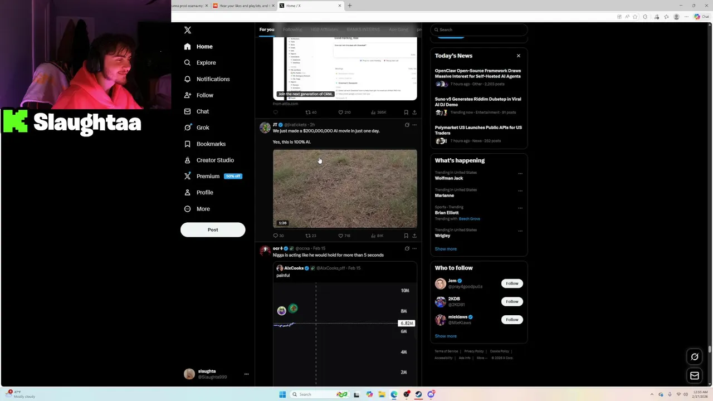The height and width of the screenshot is (401, 713).
Task: Expand the More sidebar menu
Action: coord(197,209)
